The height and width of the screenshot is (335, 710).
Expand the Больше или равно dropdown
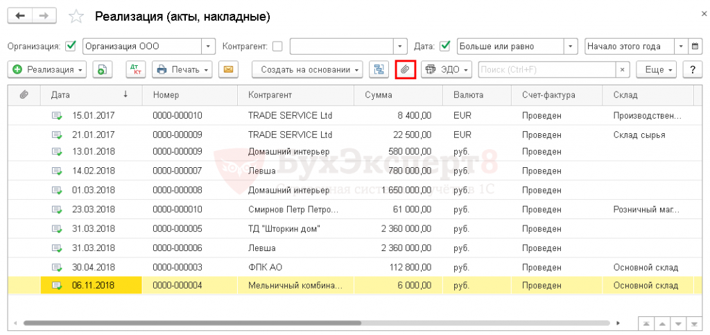pos(571,46)
